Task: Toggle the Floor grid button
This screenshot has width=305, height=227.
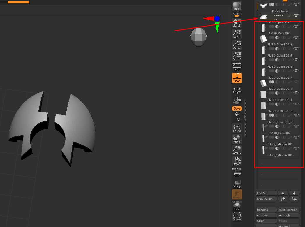Action: click(x=237, y=78)
